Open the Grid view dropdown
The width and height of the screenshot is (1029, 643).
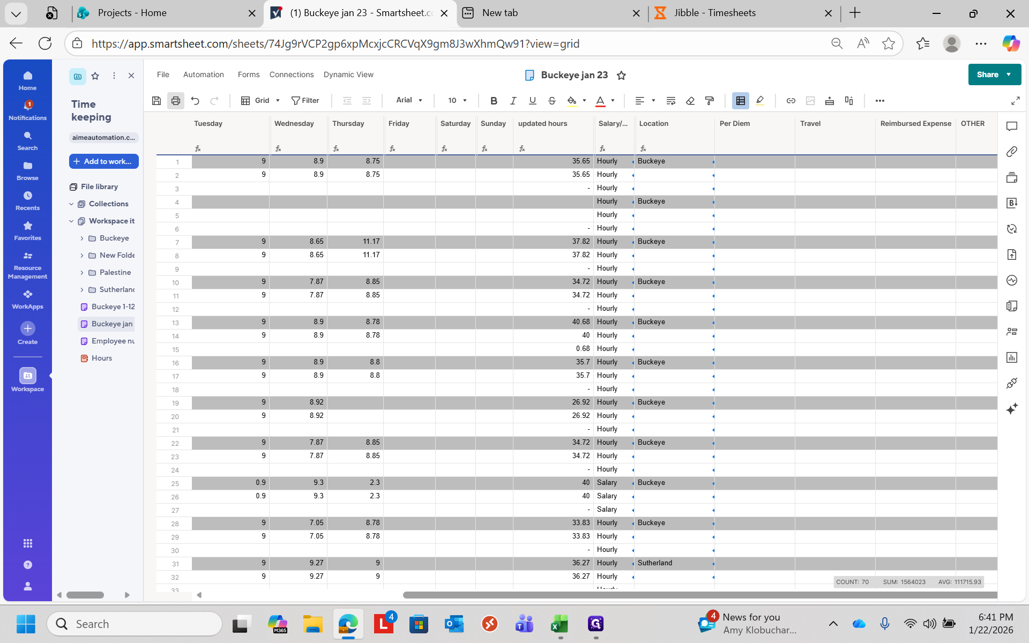261,101
